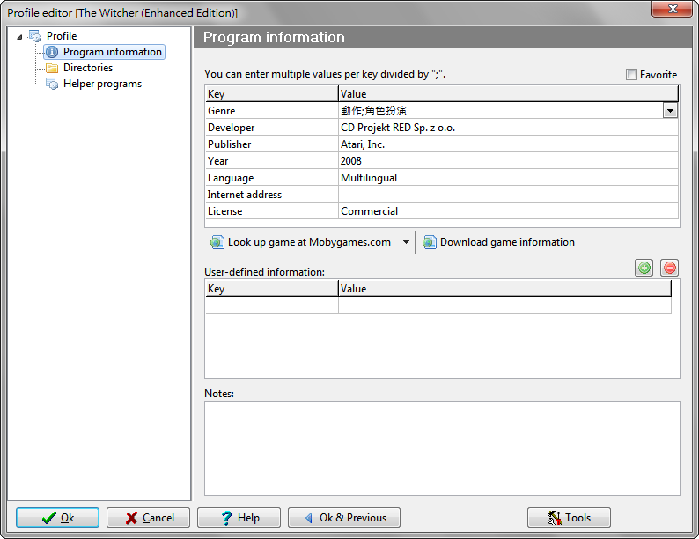This screenshot has height=539, width=699.
Task: Click the Value column header of program table
Action: (x=508, y=93)
